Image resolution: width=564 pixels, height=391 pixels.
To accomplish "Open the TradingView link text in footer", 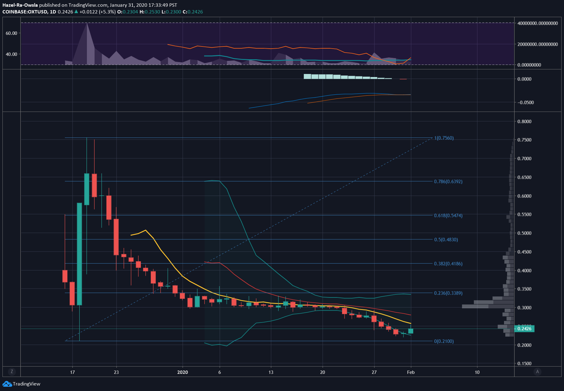I will coord(27,384).
